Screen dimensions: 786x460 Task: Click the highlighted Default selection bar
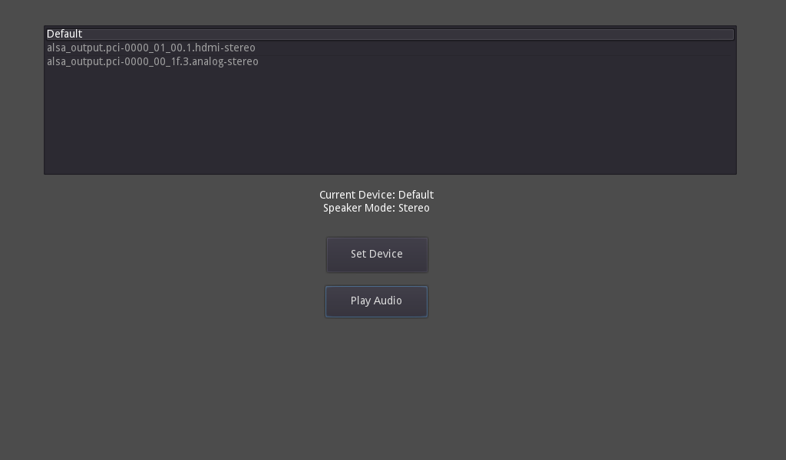coord(390,34)
